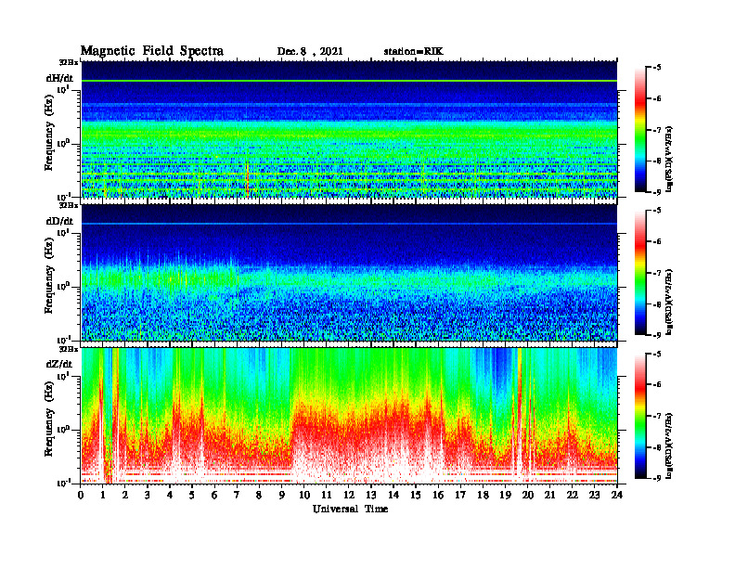This screenshot has width=735, height=568.
Task: Click hour 22 tick label on time axis
Action: pos(572,495)
